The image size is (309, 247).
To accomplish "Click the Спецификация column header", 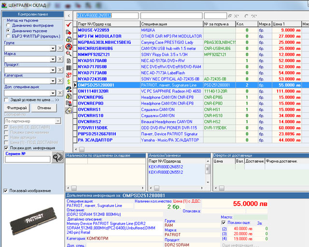I will (x=172, y=24).
